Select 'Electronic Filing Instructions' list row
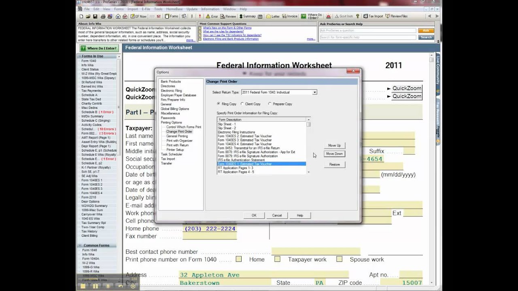The height and width of the screenshot is (291, 518). [x=261, y=132]
